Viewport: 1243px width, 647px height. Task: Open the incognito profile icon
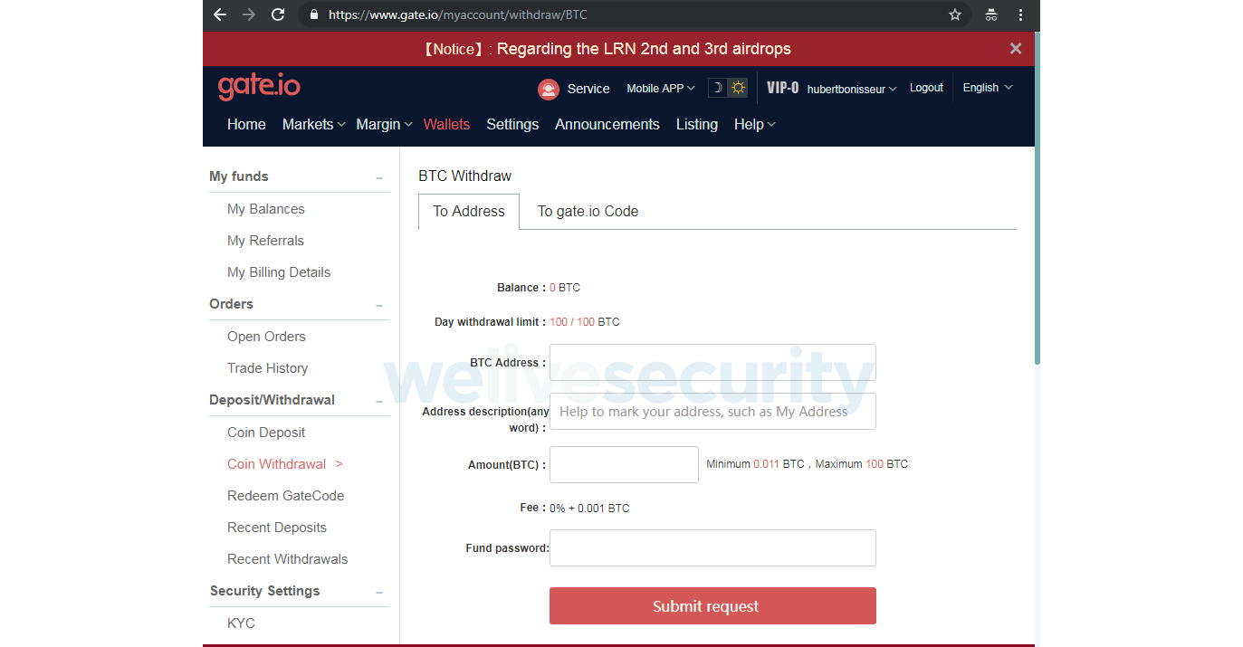point(991,14)
